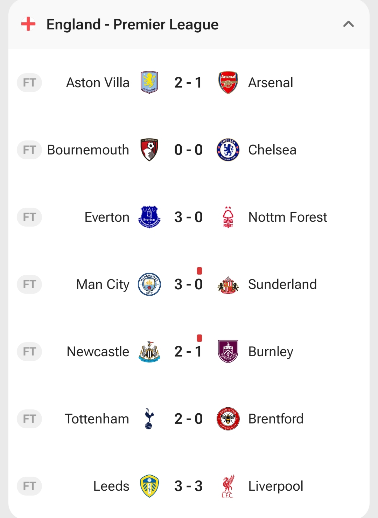This screenshot has height=518, width=378.
Task: Click the red card indicator for Sunderland
Action: tap(199, 271)
